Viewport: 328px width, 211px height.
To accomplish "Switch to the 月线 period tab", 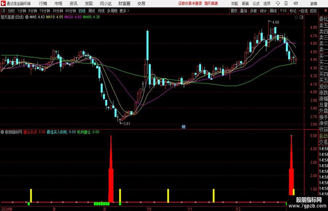I will click(101, 11).
